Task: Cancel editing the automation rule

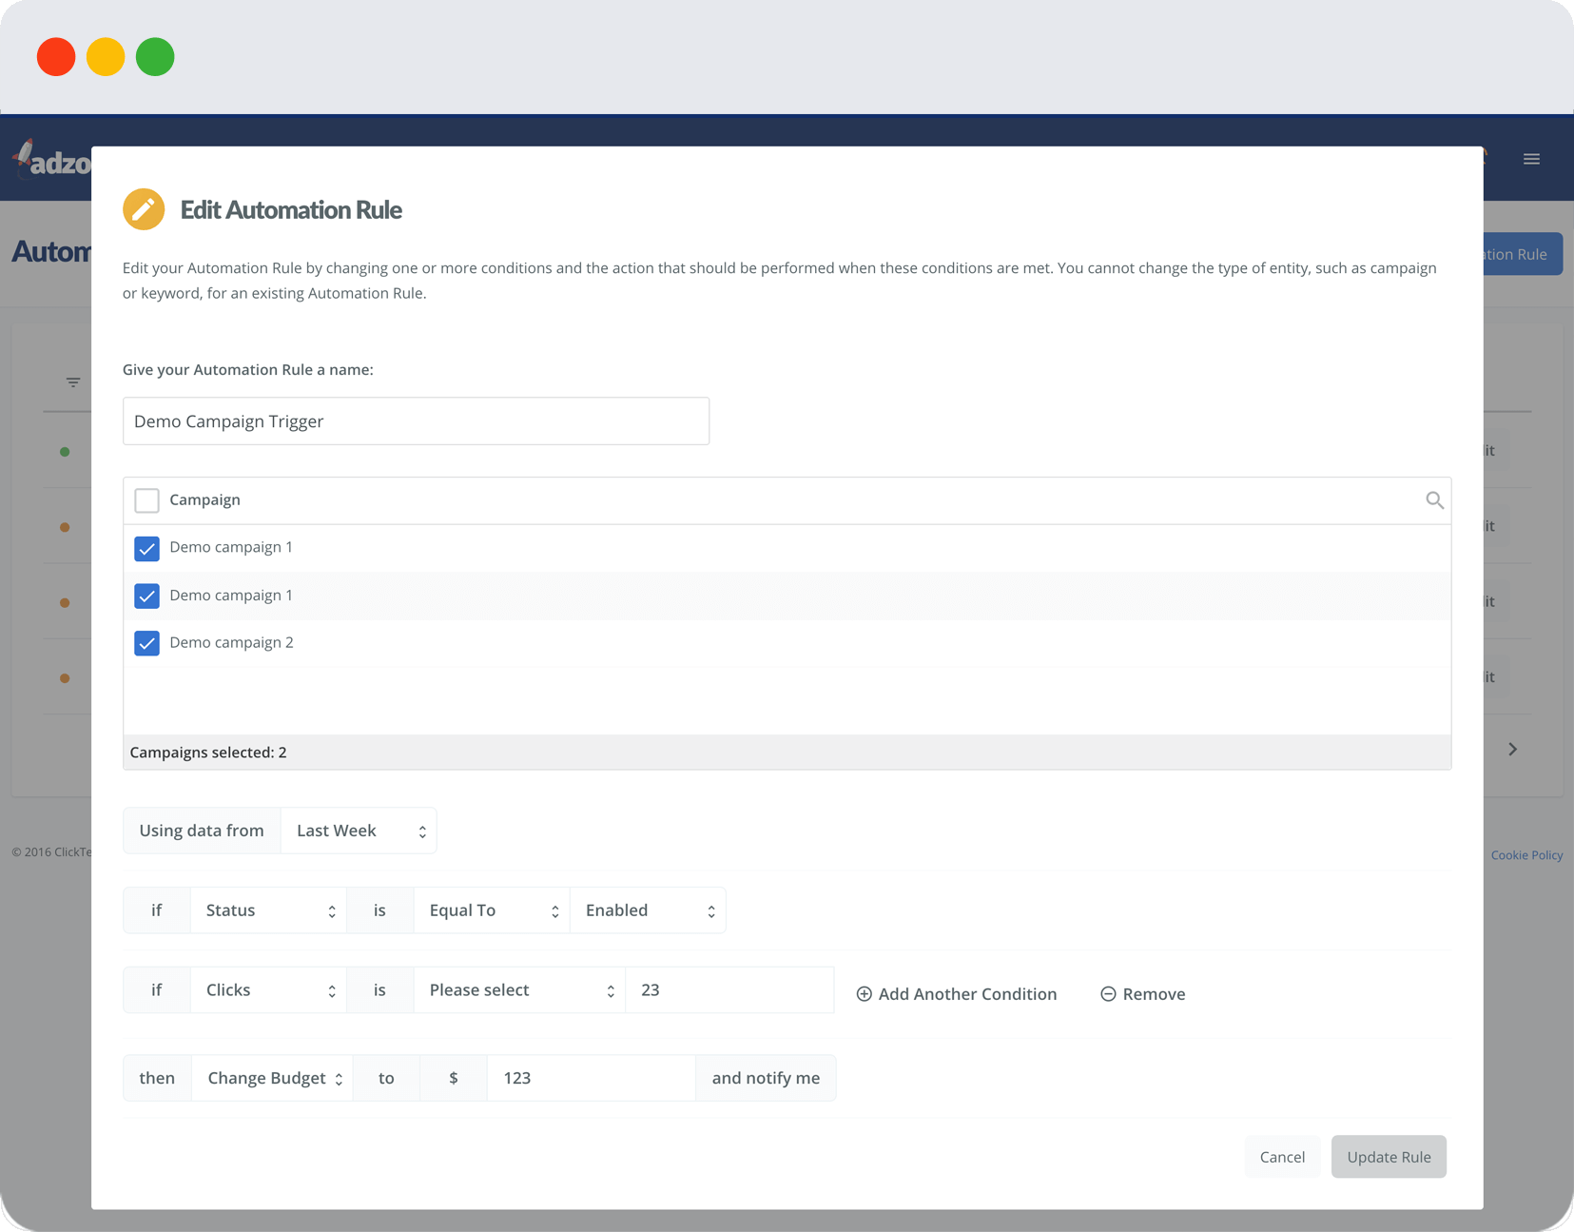Action: [1282, 1157]
